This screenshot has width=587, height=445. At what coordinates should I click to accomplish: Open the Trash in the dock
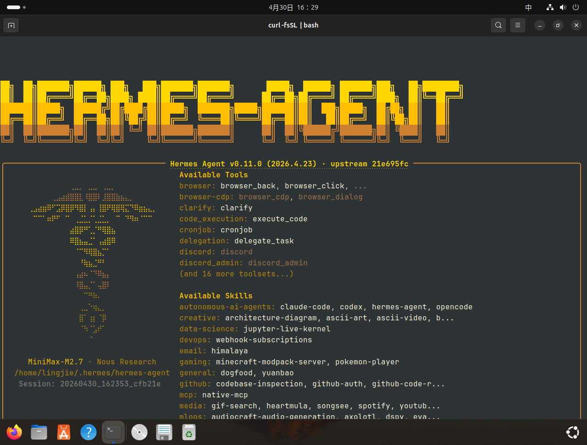tap(189, 432)
